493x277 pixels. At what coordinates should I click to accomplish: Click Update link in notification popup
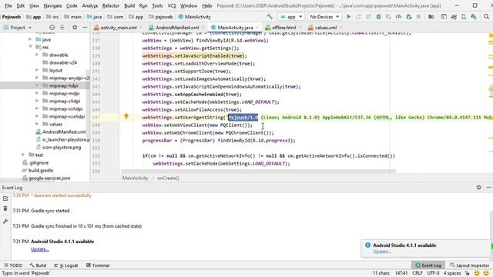pos(382,252)
